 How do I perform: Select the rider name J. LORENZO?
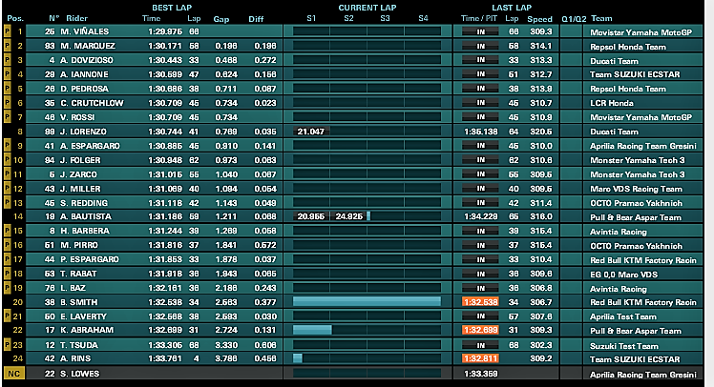point(83,132)
